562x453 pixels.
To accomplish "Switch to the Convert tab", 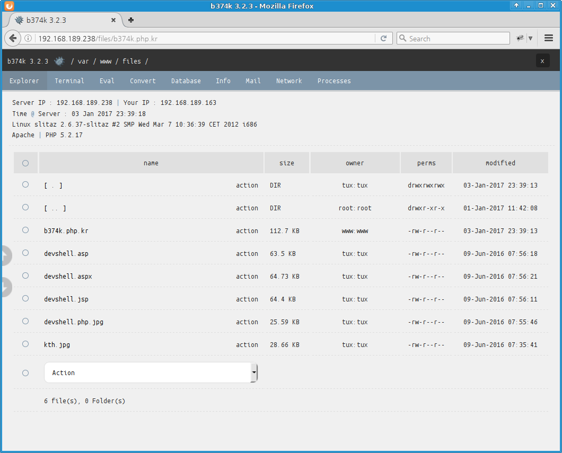I will pos(143,81).
